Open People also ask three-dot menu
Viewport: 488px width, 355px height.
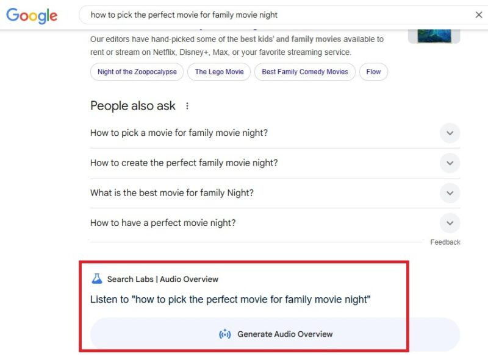pos(187,106)
